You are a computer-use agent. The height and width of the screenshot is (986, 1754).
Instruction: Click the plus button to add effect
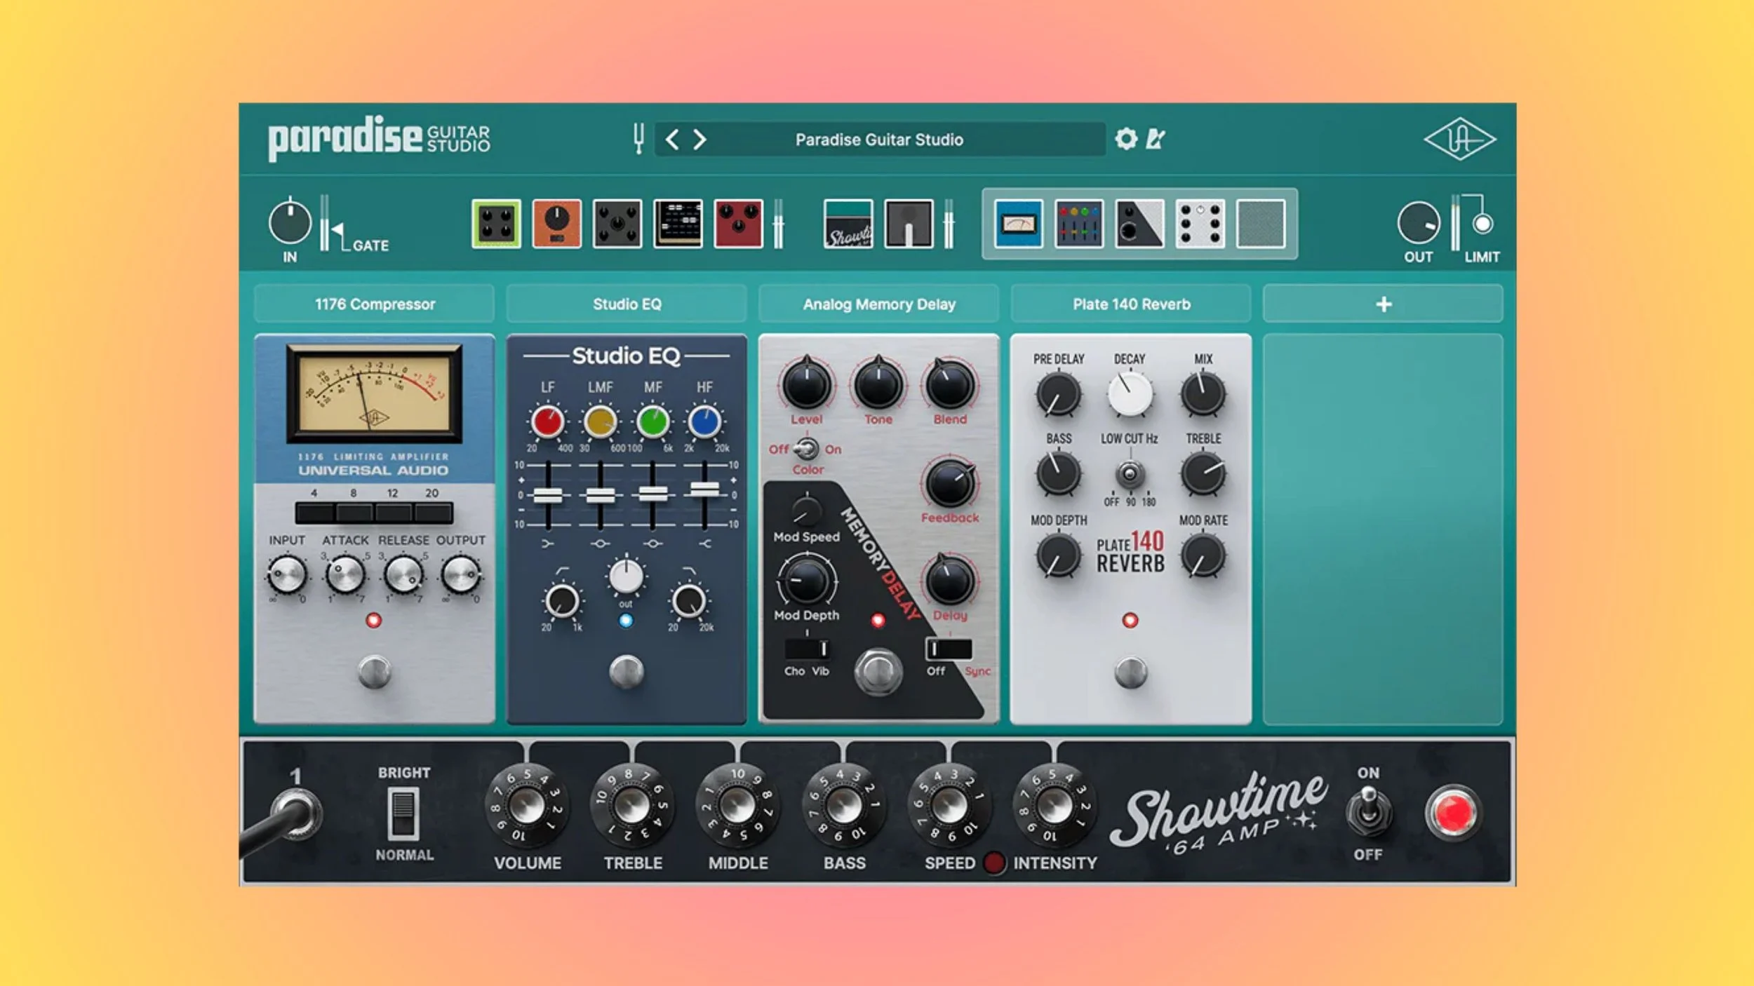tap(1383, 304)
